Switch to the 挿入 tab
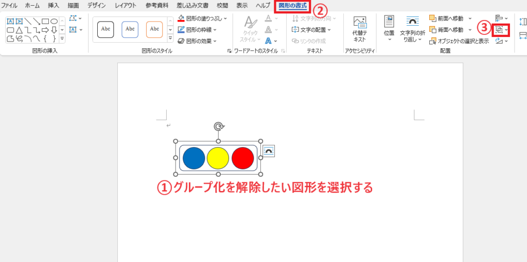The width and height of the screenshot is (527, 262). 54,5
